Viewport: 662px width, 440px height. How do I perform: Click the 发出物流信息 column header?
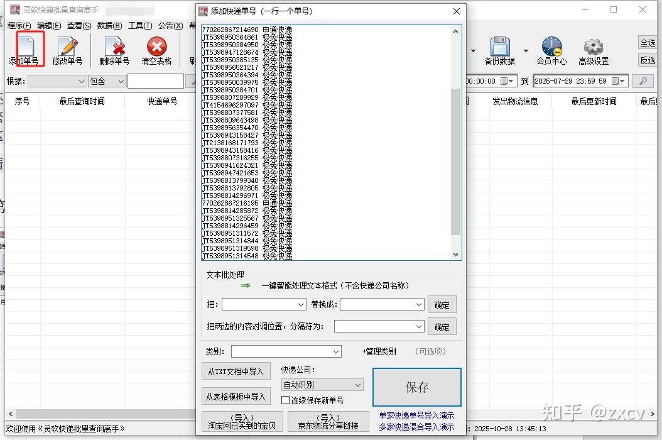pos(515,101)
